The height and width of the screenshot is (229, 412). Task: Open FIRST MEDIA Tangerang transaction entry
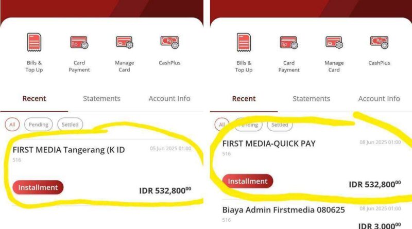102,172
